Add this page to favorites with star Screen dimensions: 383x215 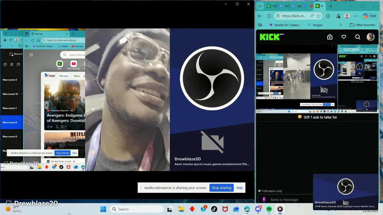click(x=319, y=16)
